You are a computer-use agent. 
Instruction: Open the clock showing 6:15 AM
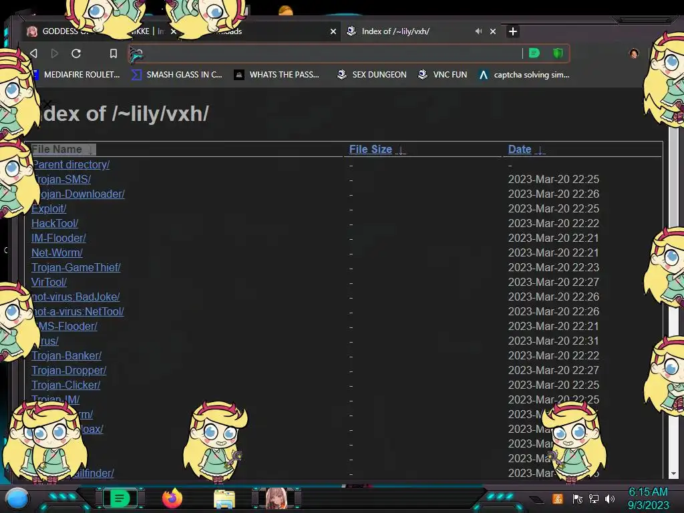click(648, 498)
